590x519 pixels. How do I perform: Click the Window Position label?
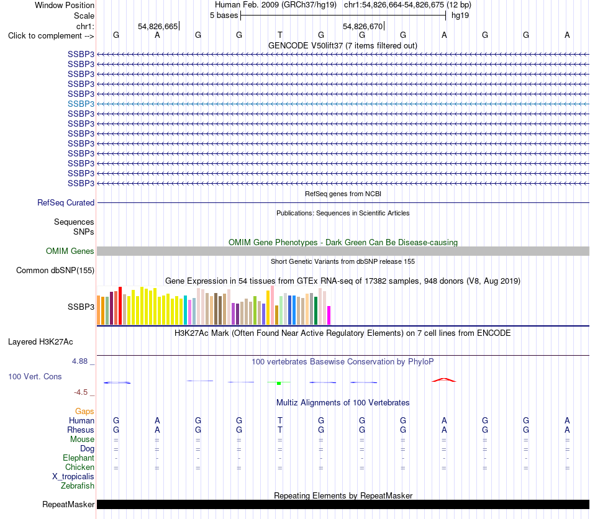[65, 5]
